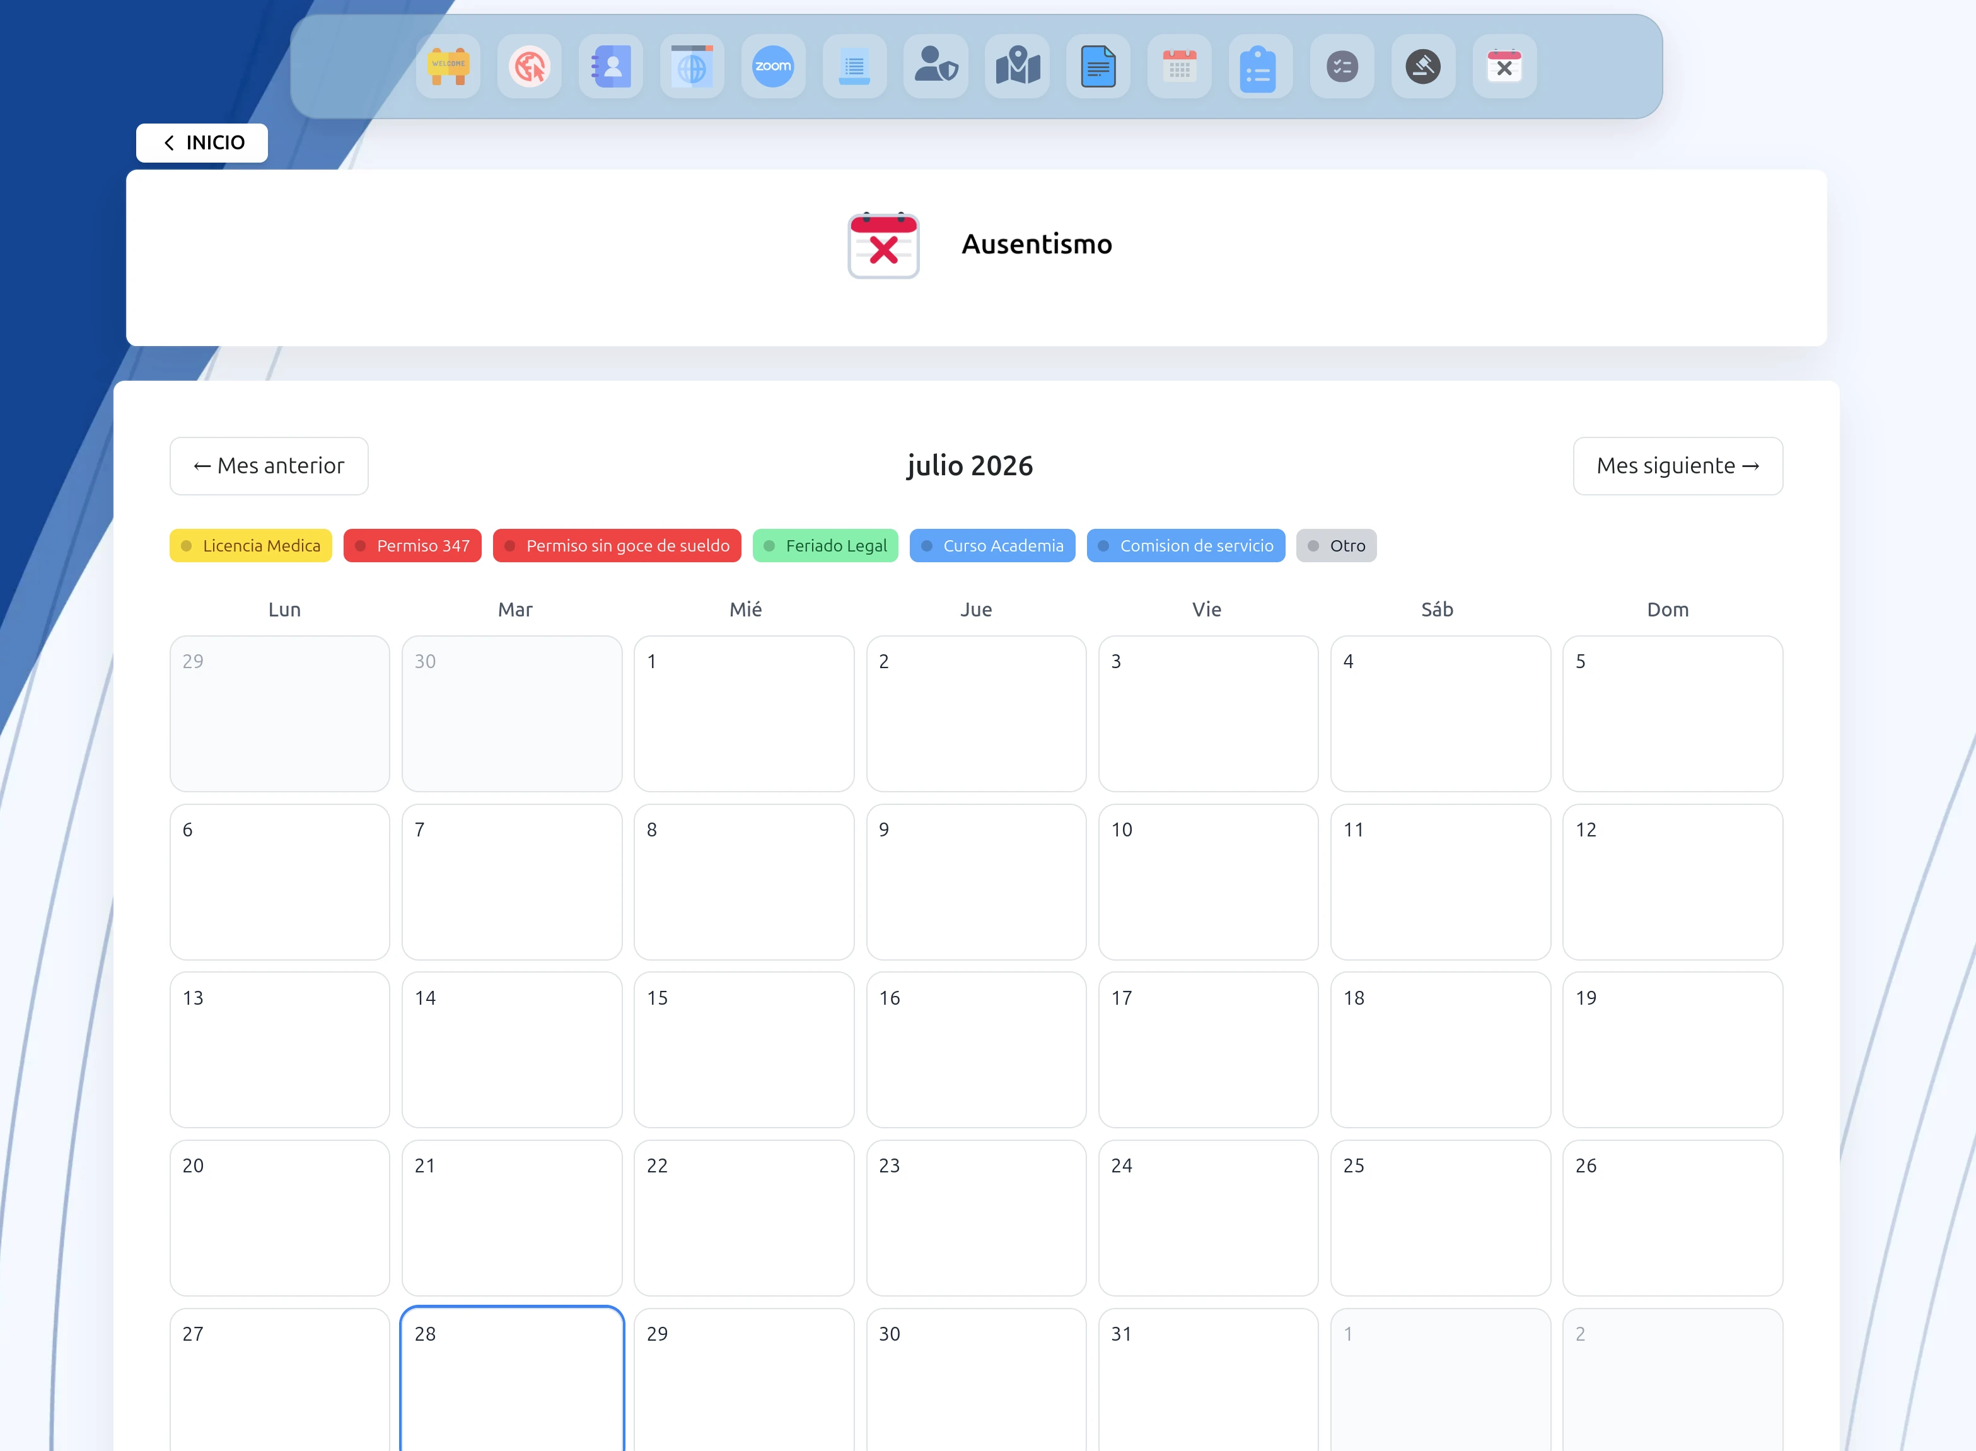Image resolution: width=1976 pixels, height=1451 pixels.
Task: Select Monday July 20 cell
Action: click(279, 1218)
